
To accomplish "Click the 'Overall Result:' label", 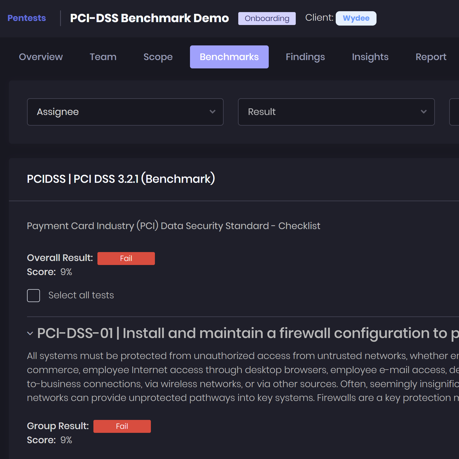I will [60, 258].
